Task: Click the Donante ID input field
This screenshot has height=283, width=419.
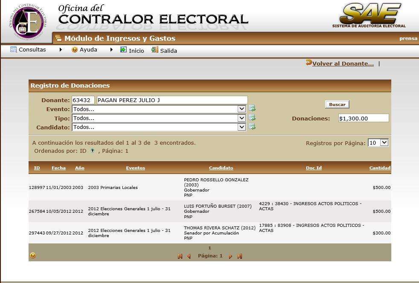Action: [83, 100]
